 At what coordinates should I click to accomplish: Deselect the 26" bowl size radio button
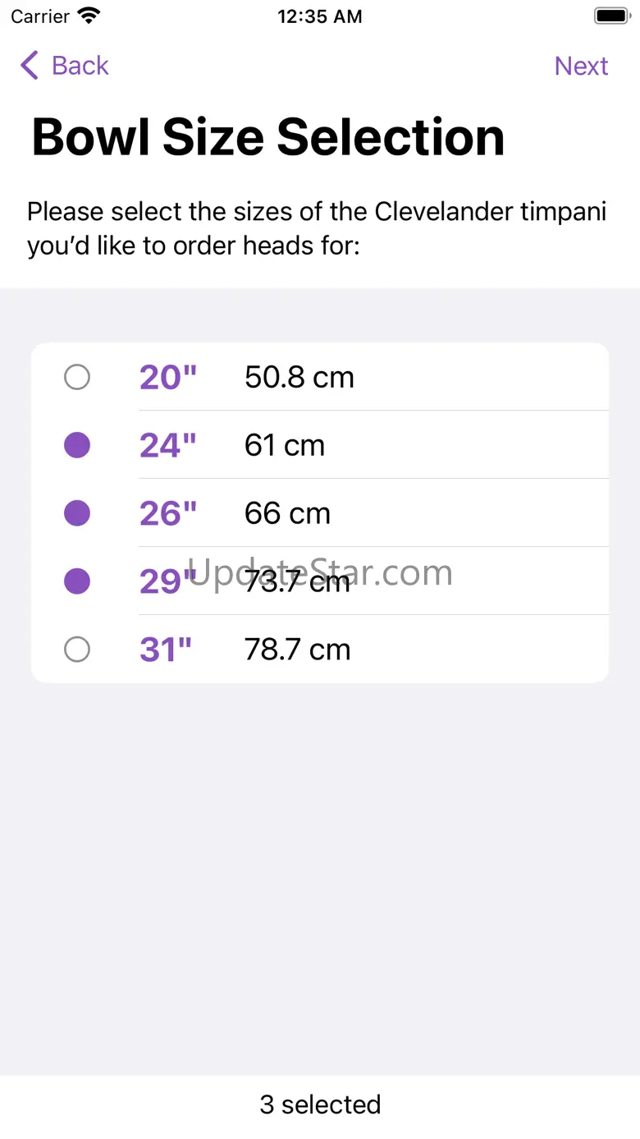point(77,514)
